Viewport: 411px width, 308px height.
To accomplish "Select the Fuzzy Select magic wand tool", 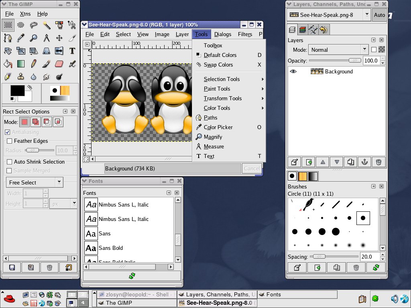I will [x=47, y=25].
